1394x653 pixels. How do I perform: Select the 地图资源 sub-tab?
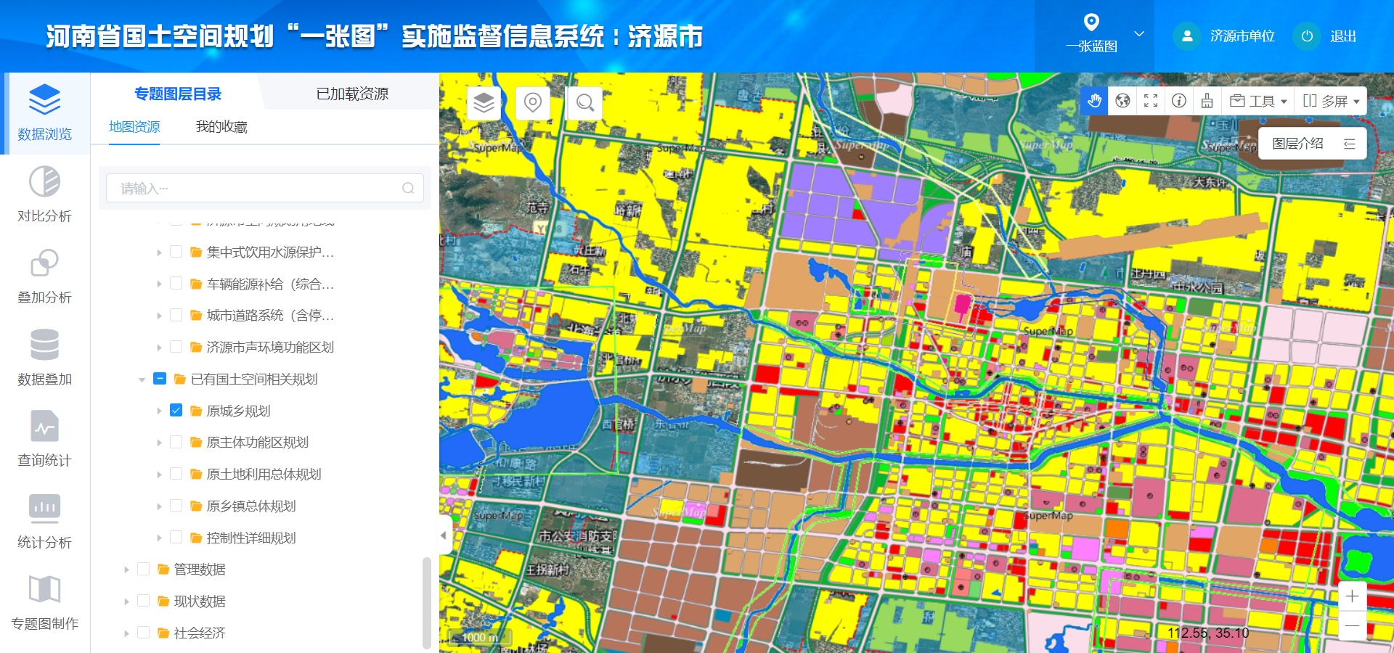134,127
